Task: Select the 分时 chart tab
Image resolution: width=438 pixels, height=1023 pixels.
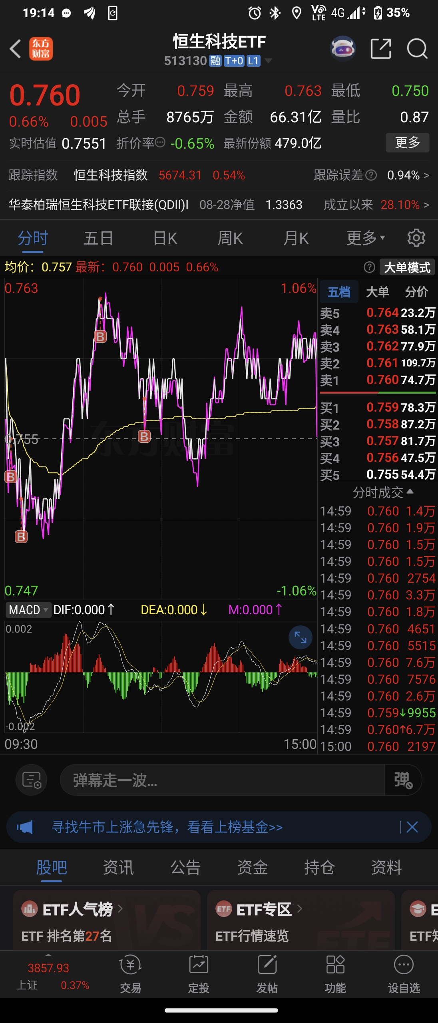Action: coord(33,239)
